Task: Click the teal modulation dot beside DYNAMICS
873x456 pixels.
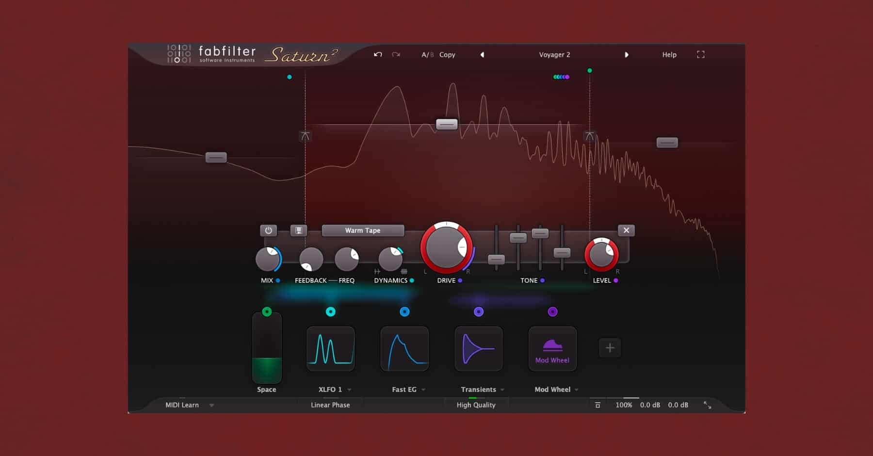Action: (412, 280)
